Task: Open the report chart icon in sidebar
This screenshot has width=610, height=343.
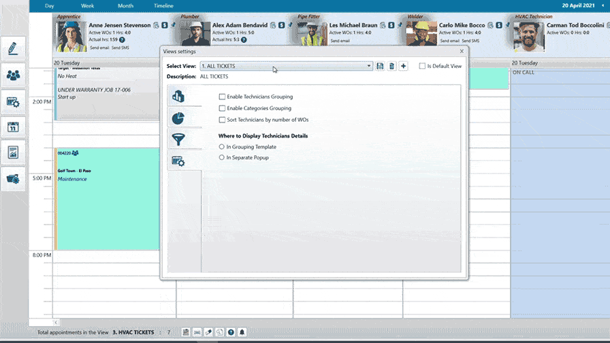Action: coord(13,152)
